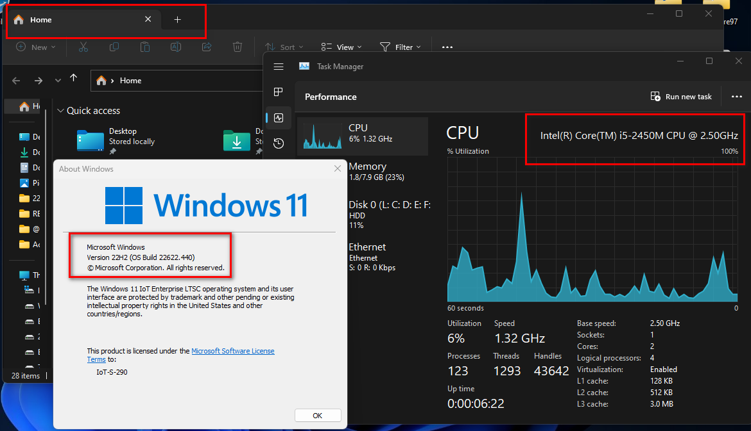Open the Filter dropdown in File Explorer
This screenshot has height=431, width=751.
(x=401, y=47)
